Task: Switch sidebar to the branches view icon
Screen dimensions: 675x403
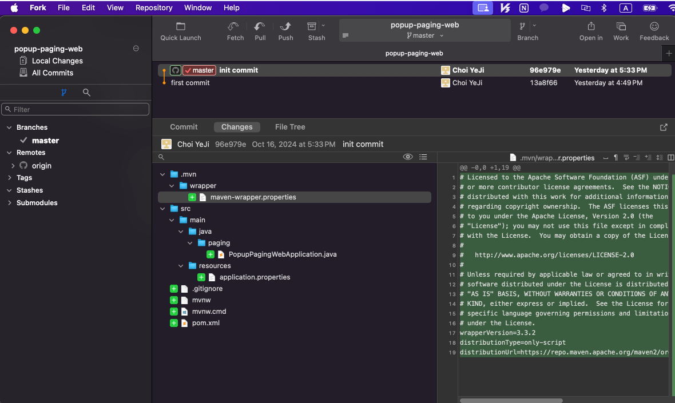Action: [x=63, y=93]
